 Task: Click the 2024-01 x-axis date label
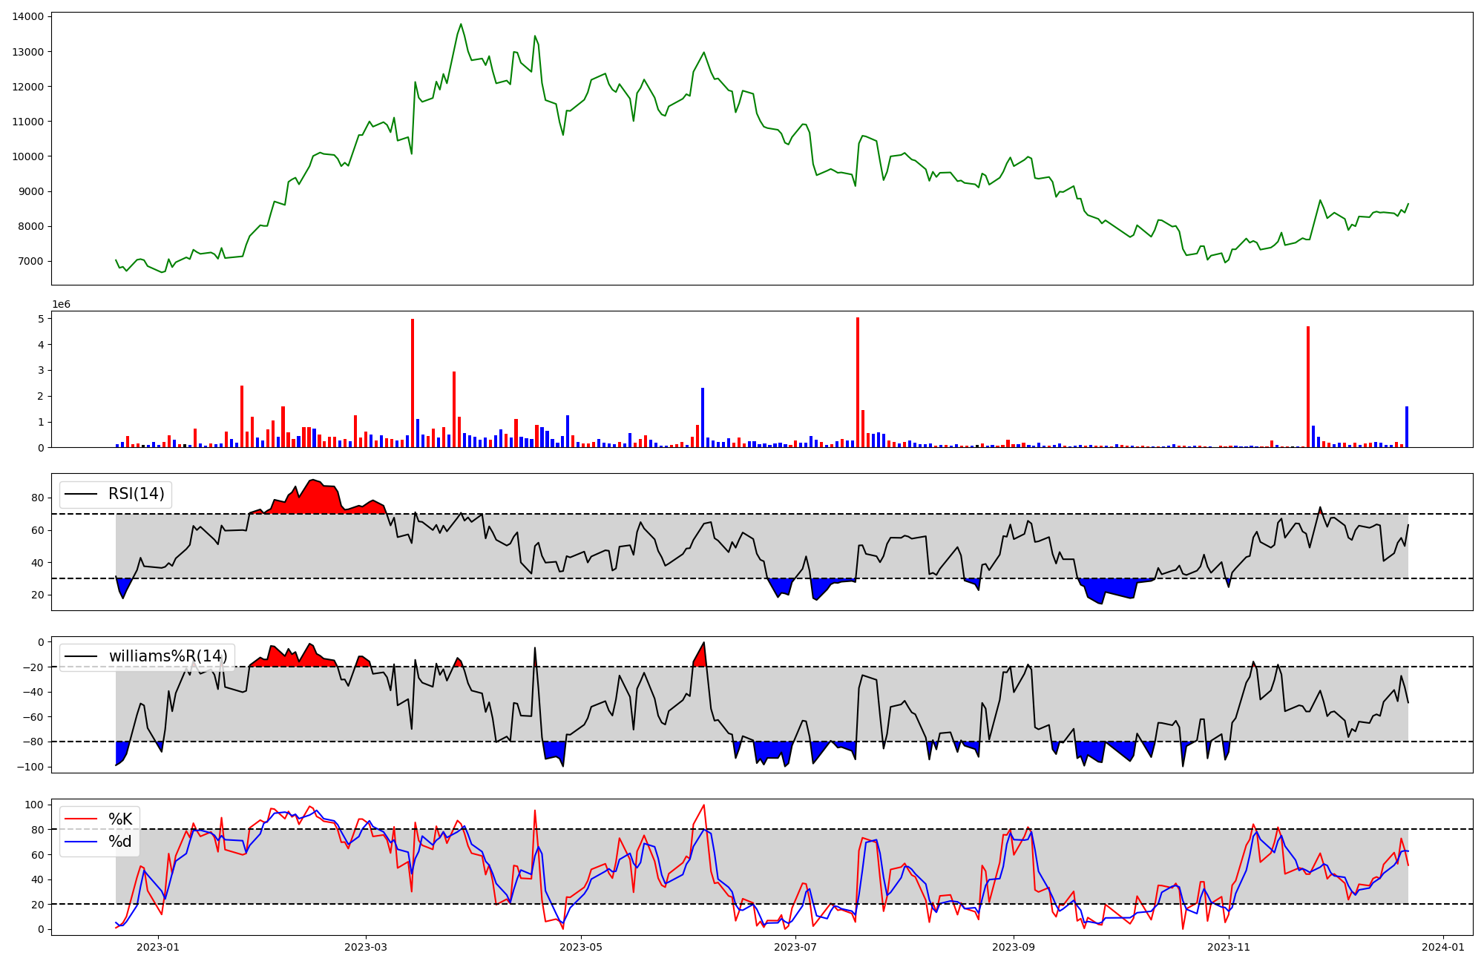point(1442,947)
